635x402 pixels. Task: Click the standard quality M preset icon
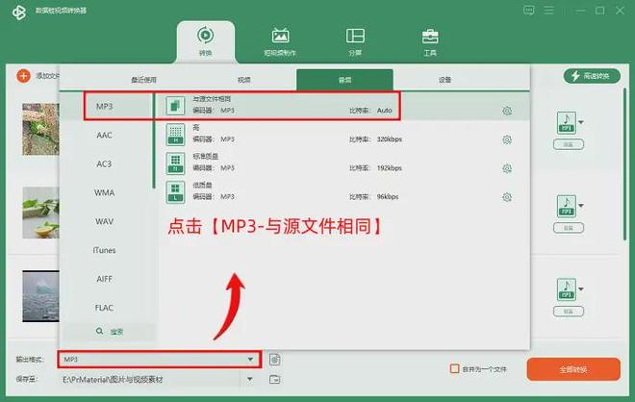[x=175, y=163]
